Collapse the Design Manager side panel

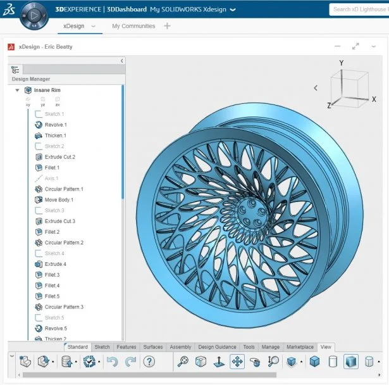point(121,61)
